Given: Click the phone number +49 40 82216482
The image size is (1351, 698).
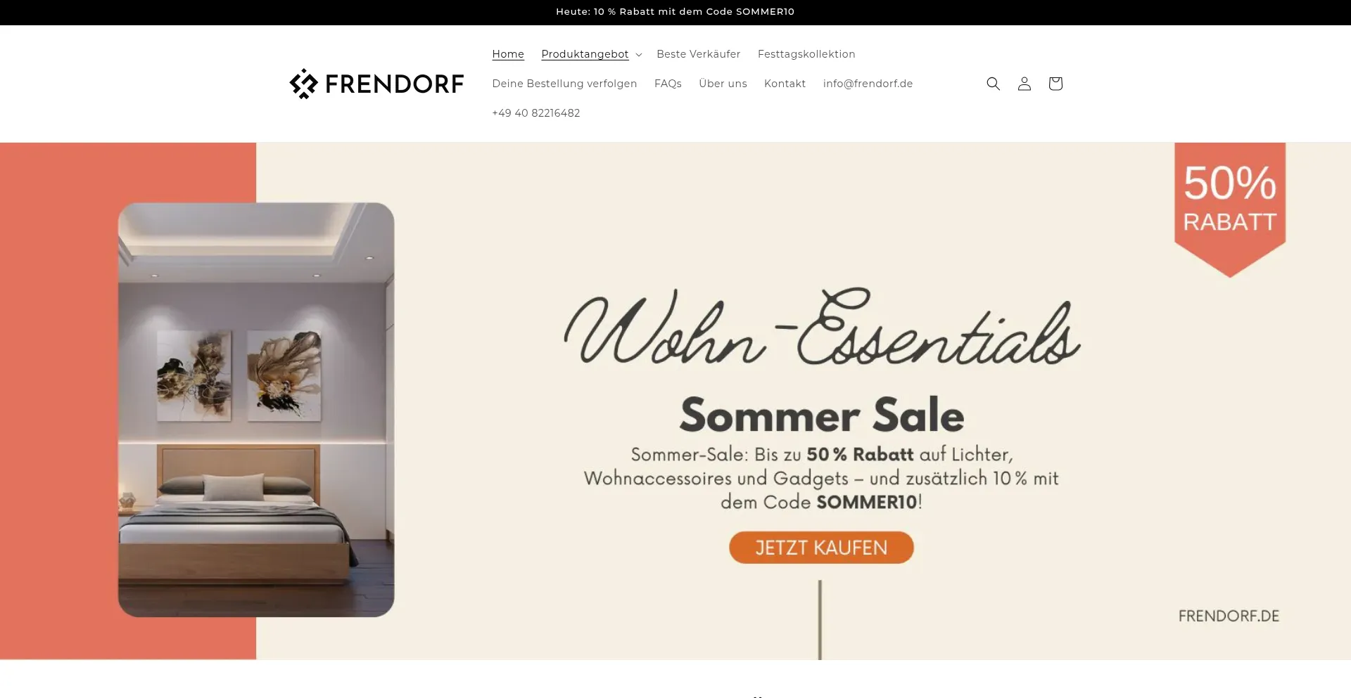Looking at the screenshot, I should pos(536,113).
